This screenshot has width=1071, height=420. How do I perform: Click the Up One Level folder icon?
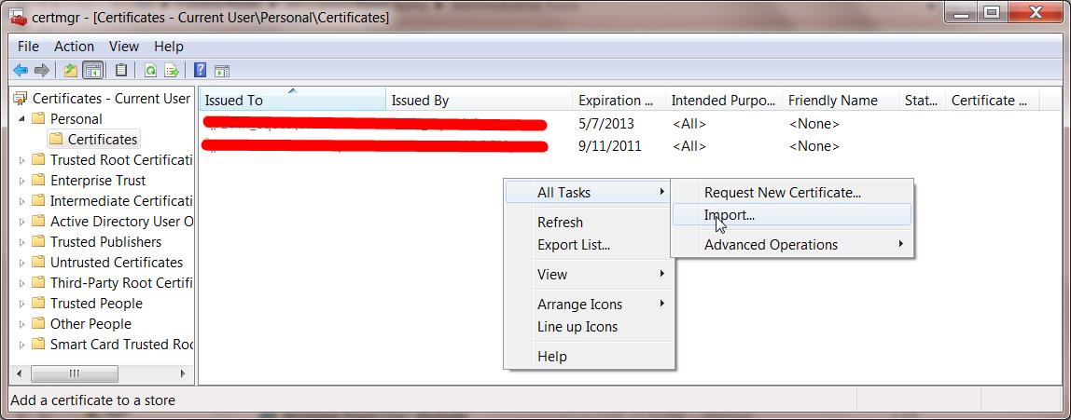point(71,70)
